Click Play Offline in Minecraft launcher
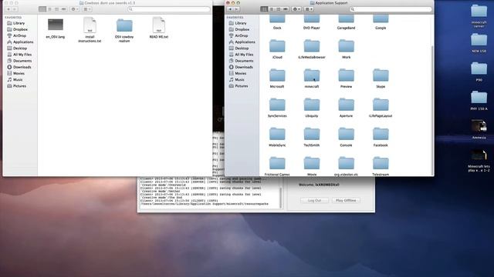 (x=346, y=200)
